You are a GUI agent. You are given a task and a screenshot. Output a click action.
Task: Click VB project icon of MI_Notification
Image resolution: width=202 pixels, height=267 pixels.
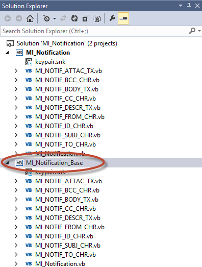point(19,53)
